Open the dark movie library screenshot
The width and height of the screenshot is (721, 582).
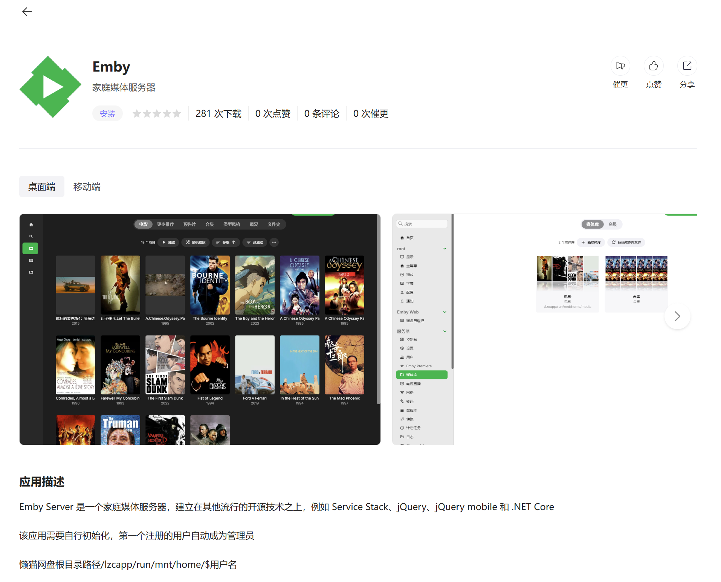(x=200, y=330)
